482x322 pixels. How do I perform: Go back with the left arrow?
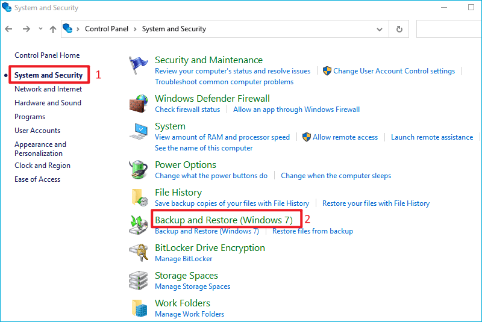8,29
